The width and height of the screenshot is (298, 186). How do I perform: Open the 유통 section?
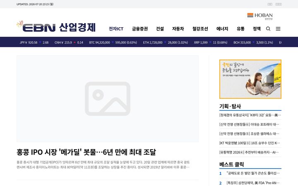click(240, 29)
